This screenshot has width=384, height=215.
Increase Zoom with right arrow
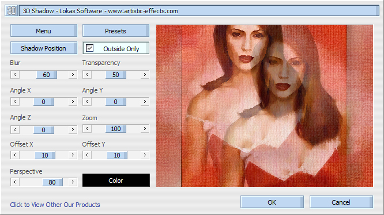(x=145, y=129)
